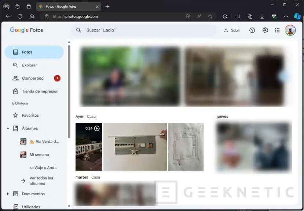
Task: Click play icon on the 0:24 video
Action: point(97,128)
